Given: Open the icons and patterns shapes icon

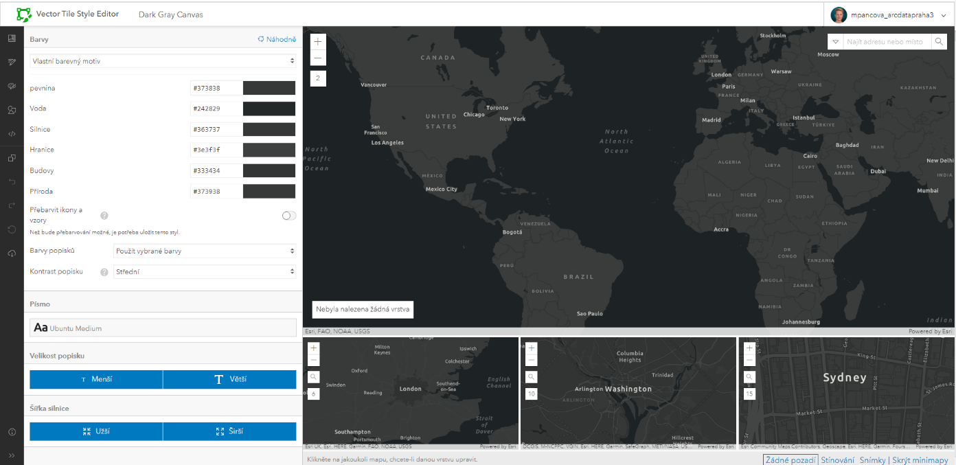Looking at the screenshot, I should pos(12,110).
